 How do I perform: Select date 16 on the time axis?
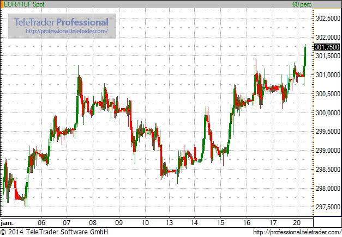tap(247, 223)
